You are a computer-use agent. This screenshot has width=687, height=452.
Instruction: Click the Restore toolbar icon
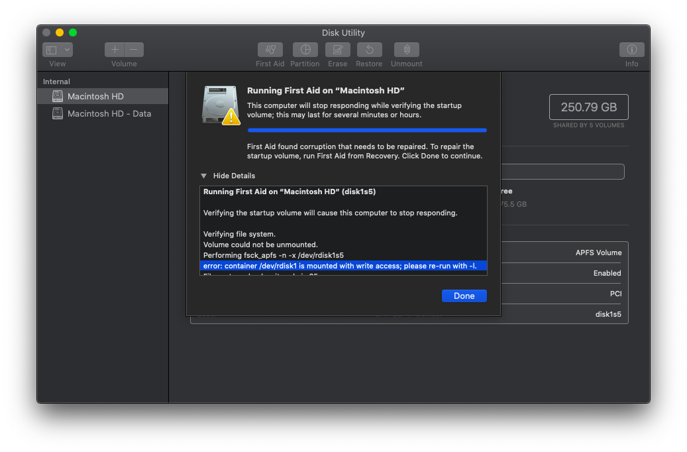click(370, 50)
